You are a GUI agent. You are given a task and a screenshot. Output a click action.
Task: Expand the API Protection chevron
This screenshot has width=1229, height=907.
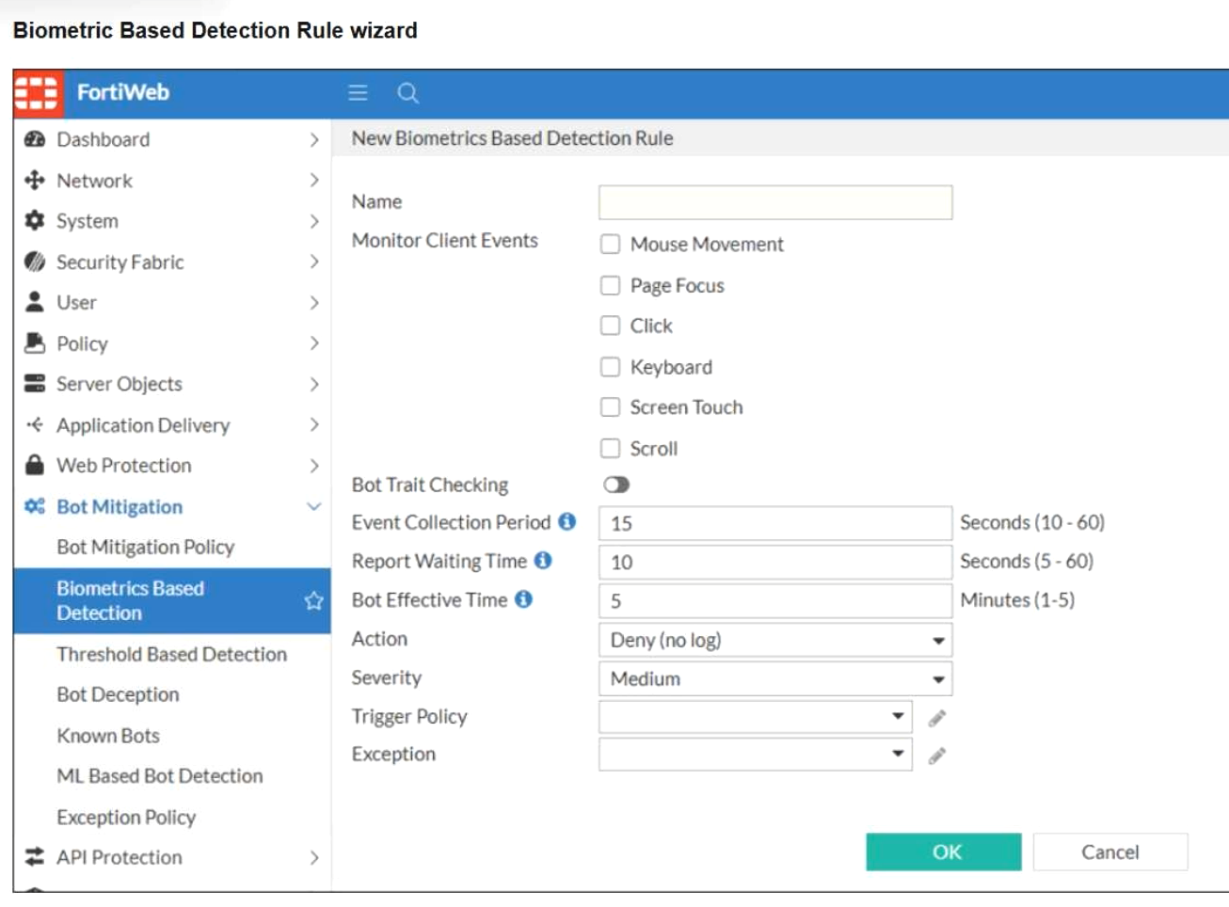(x=313, y=857)
